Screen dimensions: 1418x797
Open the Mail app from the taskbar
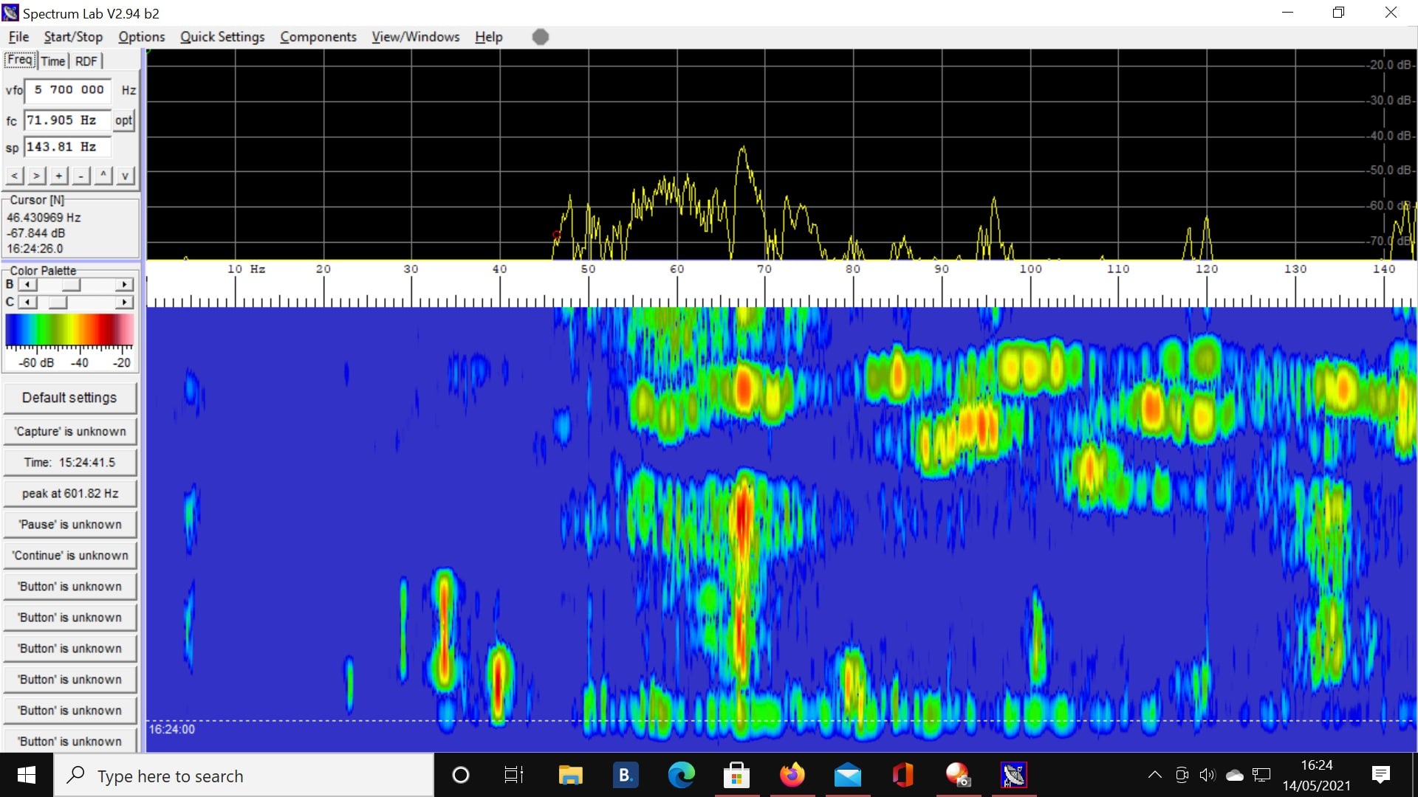(x=847, y=776)
